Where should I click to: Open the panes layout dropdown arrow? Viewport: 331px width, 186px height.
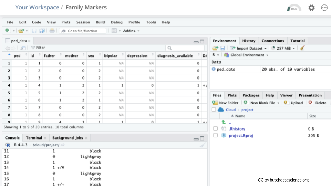[120, 31]
